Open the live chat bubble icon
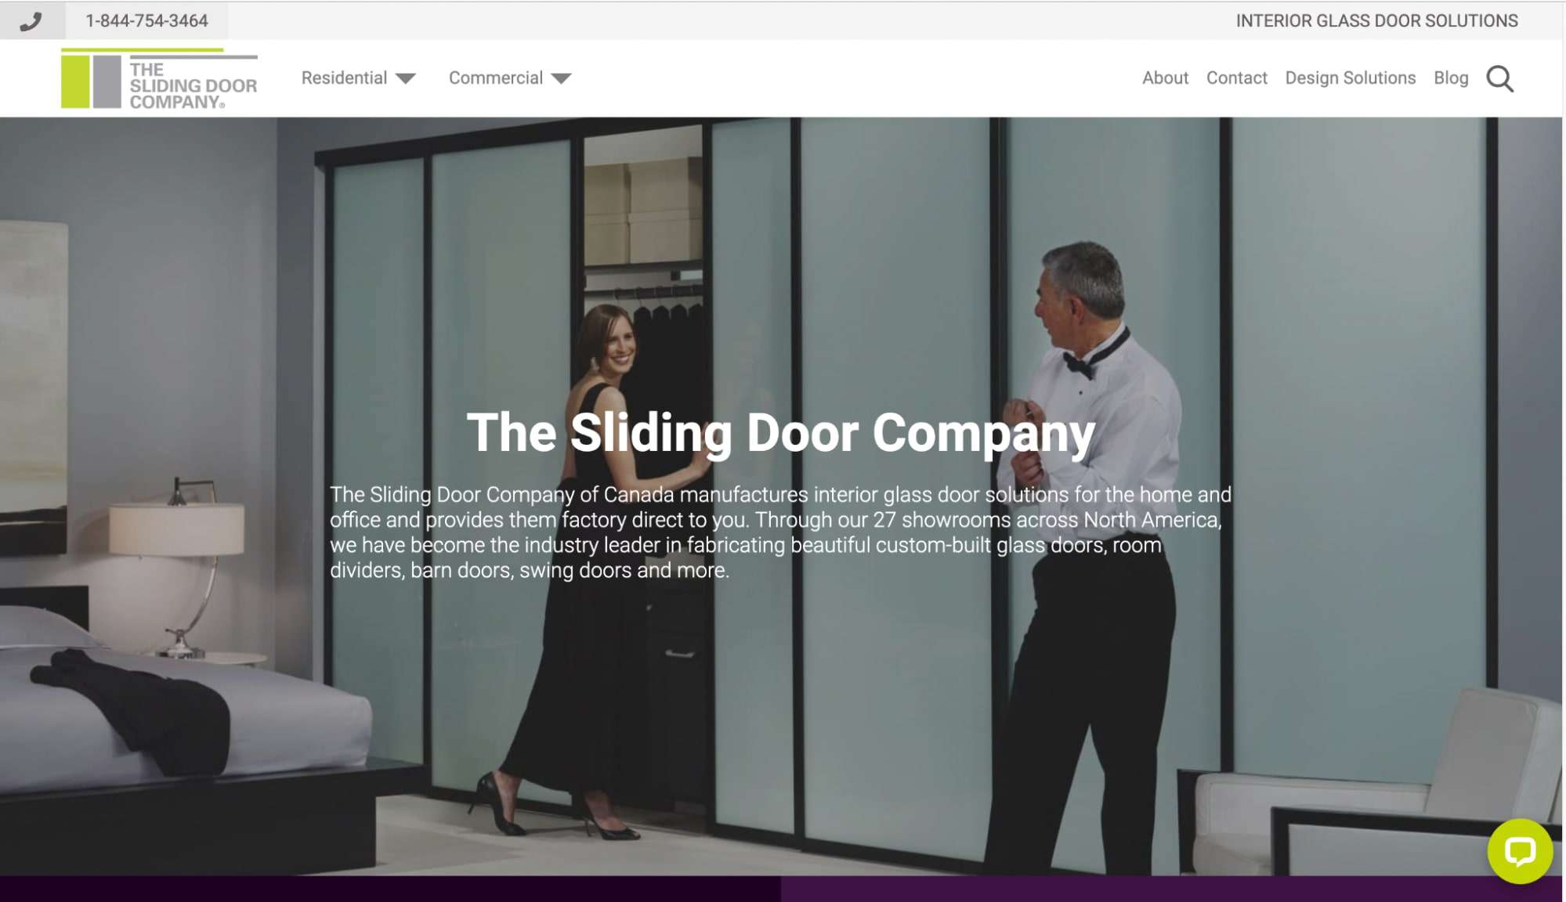The height and width of the screenshot is (902, 1566). click(x=1520, y=851)
